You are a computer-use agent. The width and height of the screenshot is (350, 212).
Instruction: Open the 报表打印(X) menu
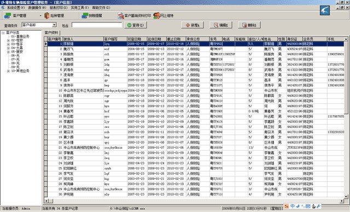(59, 8)
